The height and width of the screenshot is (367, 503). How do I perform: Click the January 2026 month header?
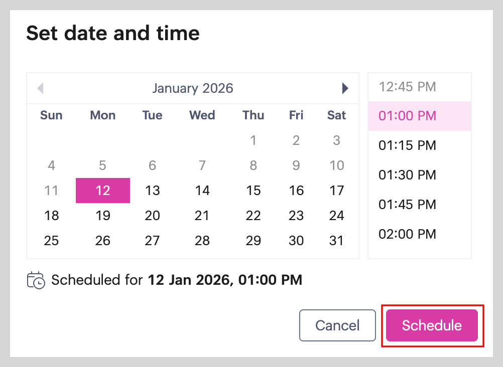click(193, 89)
